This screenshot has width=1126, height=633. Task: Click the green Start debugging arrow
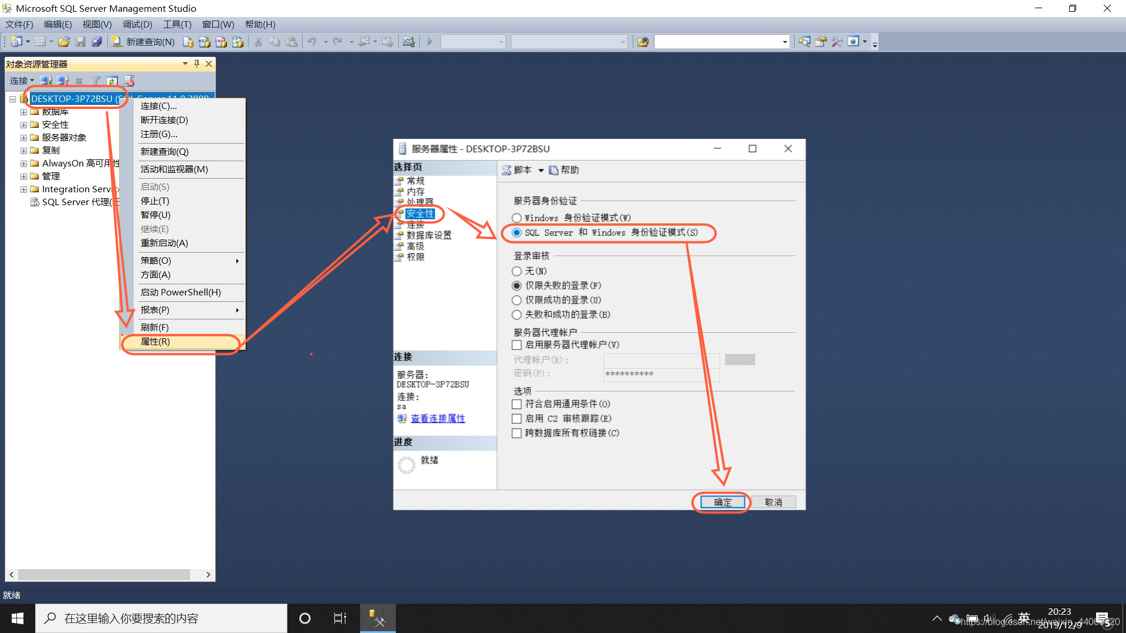click(430, 42)
